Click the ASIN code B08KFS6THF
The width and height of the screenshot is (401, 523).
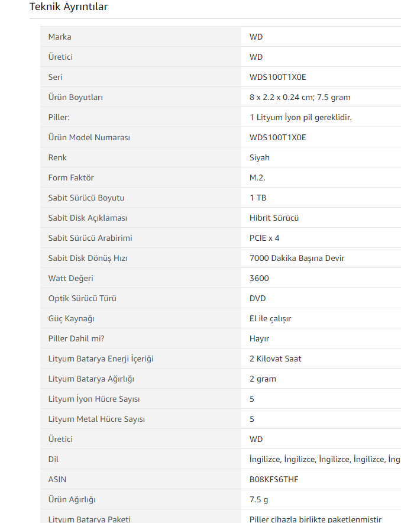click(x=274, y=479)
